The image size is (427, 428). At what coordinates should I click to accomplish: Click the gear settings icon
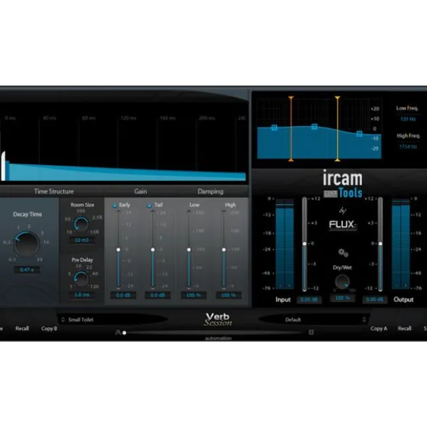[343, 253]
